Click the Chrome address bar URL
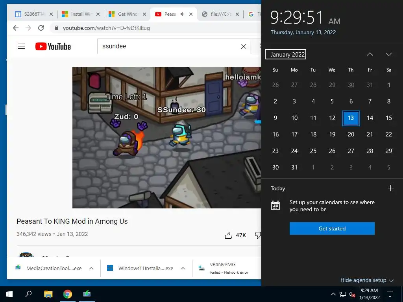The width and height of the screenshot is (403, 302). (x=106, y=28)
